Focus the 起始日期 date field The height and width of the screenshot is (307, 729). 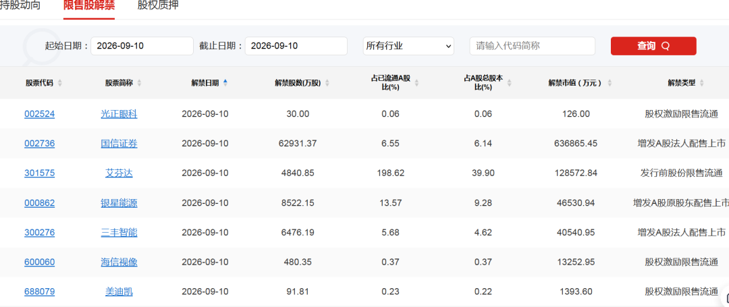[x=142, y=46]
